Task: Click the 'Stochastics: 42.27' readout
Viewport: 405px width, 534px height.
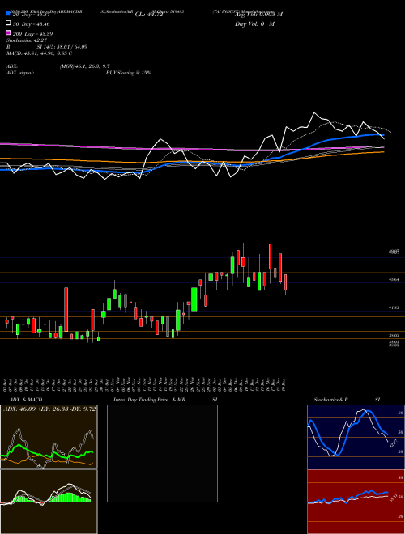Action: coord(26,40)
